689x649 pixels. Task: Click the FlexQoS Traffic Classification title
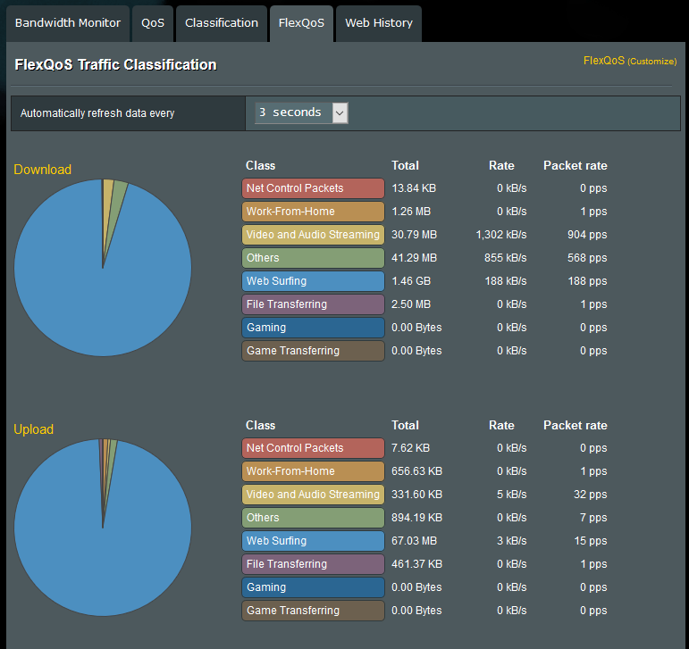[115, 65]
